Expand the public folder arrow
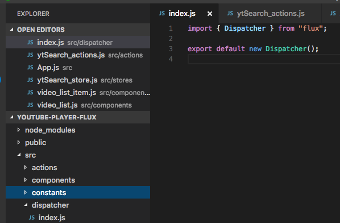This screenshot has width=340, height=223. pos(19,142)
